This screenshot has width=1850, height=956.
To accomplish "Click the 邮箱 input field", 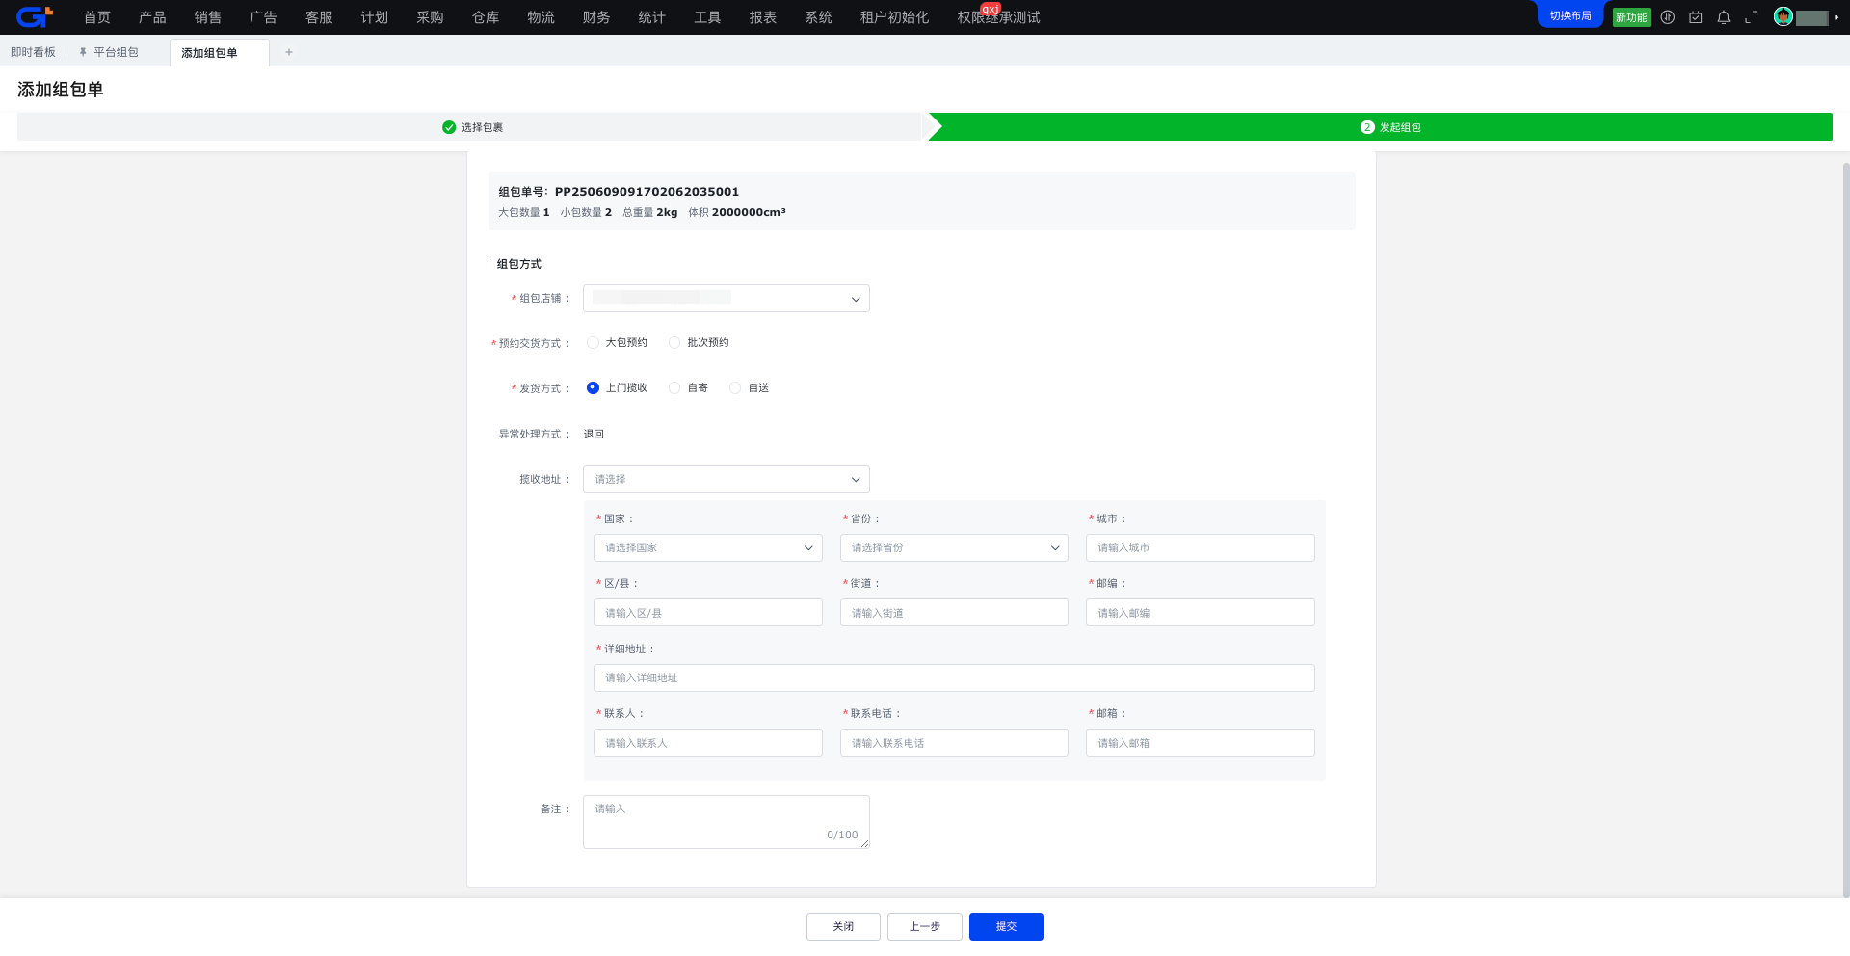I will [x=1201, y=743].
